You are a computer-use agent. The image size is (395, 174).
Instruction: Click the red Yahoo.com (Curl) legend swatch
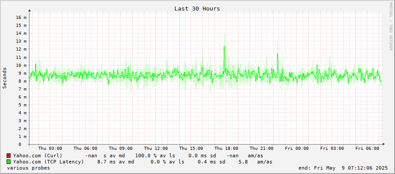pyautogui.click(x=8, y=156)
